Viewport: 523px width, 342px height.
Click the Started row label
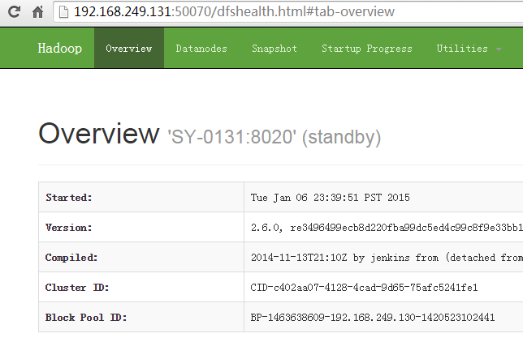pyautogui.click(x=69, y=198)
